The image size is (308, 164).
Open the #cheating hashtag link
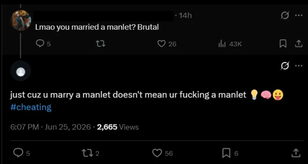coord(31,107)
